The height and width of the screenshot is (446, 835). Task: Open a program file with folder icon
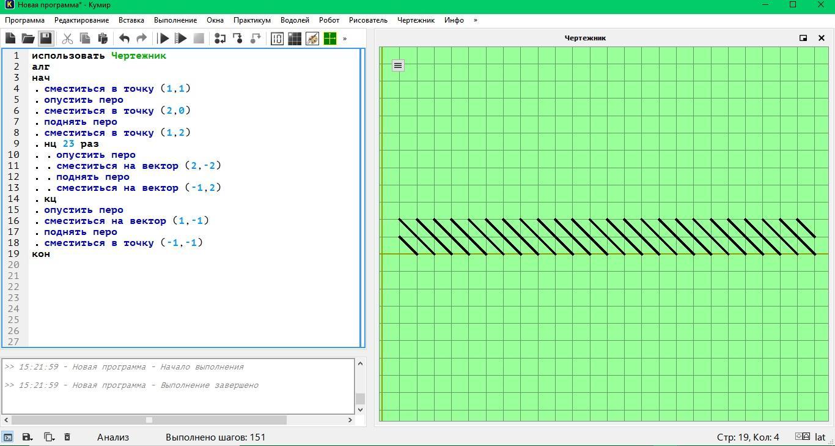point(28,39)
